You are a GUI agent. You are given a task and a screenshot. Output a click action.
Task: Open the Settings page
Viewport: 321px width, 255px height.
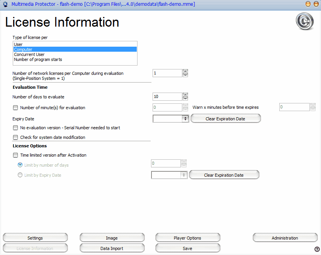coord(35,238)
